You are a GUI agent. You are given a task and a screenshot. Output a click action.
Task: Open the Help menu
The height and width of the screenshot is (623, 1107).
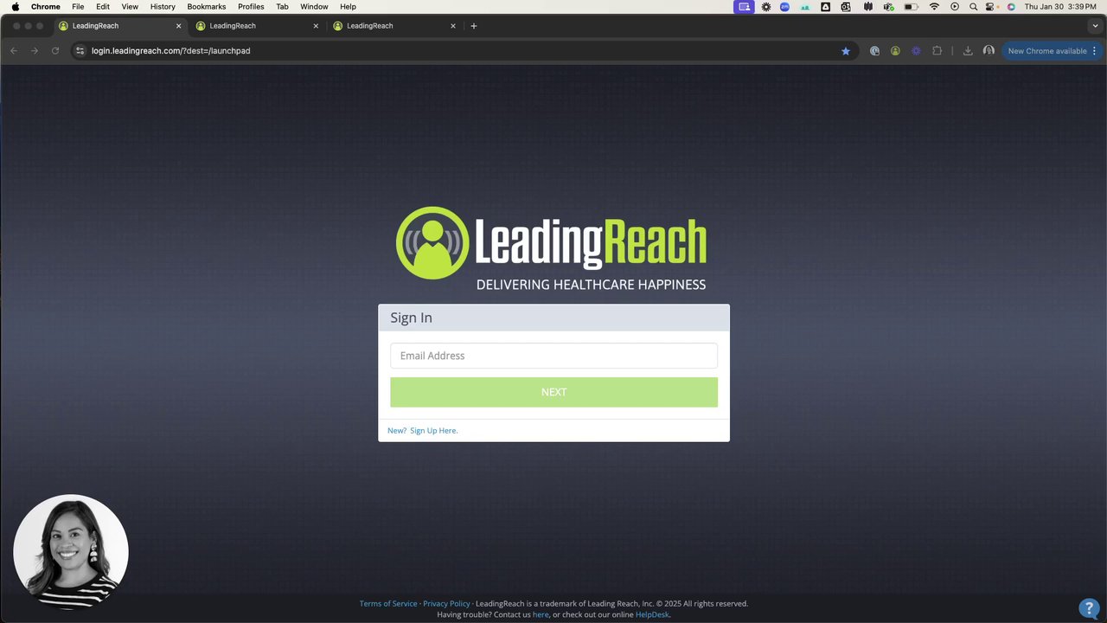[x=348, y=7]
